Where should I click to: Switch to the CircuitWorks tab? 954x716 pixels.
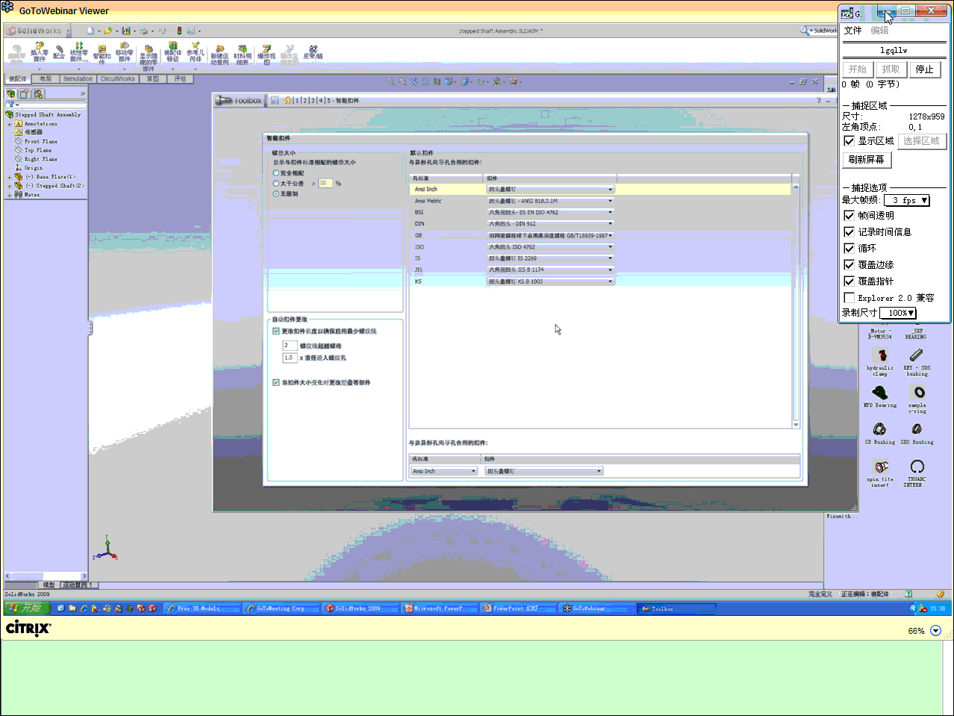coord(118,78)
